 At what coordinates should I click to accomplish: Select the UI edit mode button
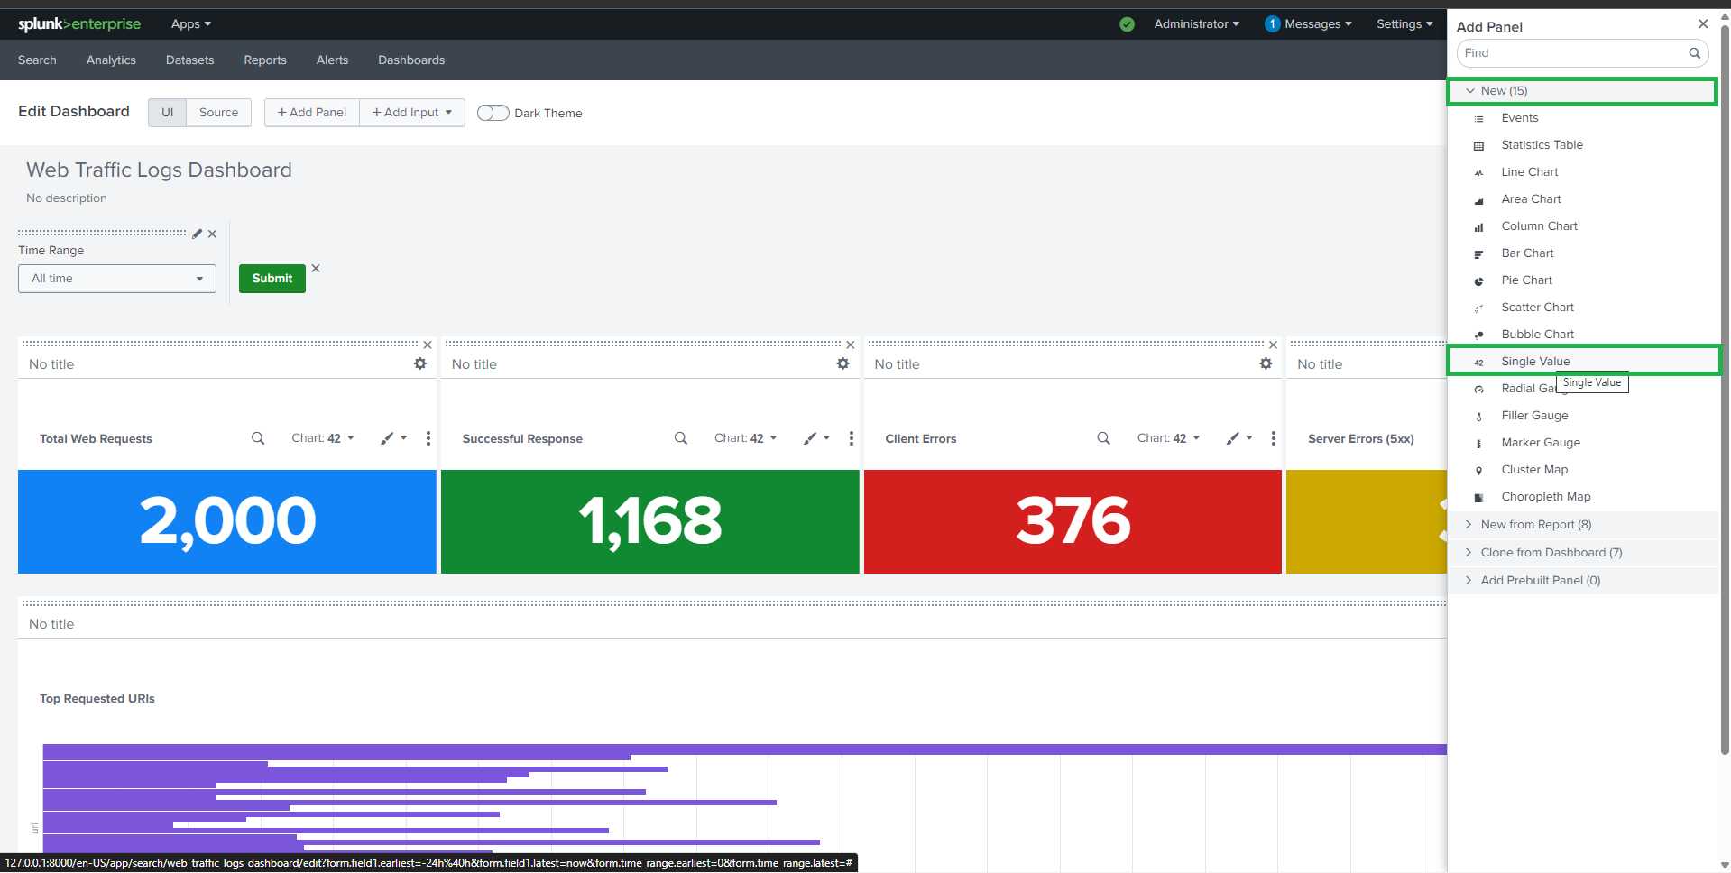[x=167, y=113]
